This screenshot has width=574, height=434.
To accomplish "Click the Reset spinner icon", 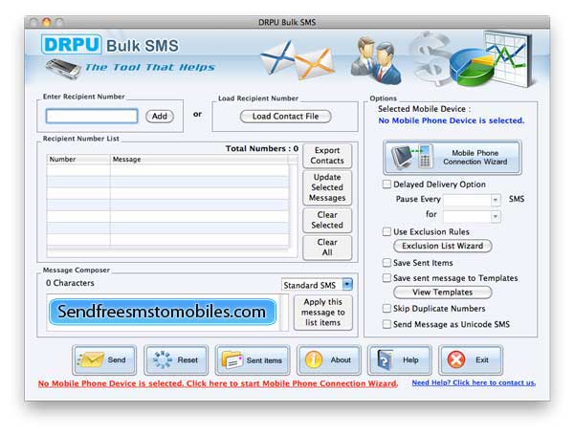I will (163, 359).
